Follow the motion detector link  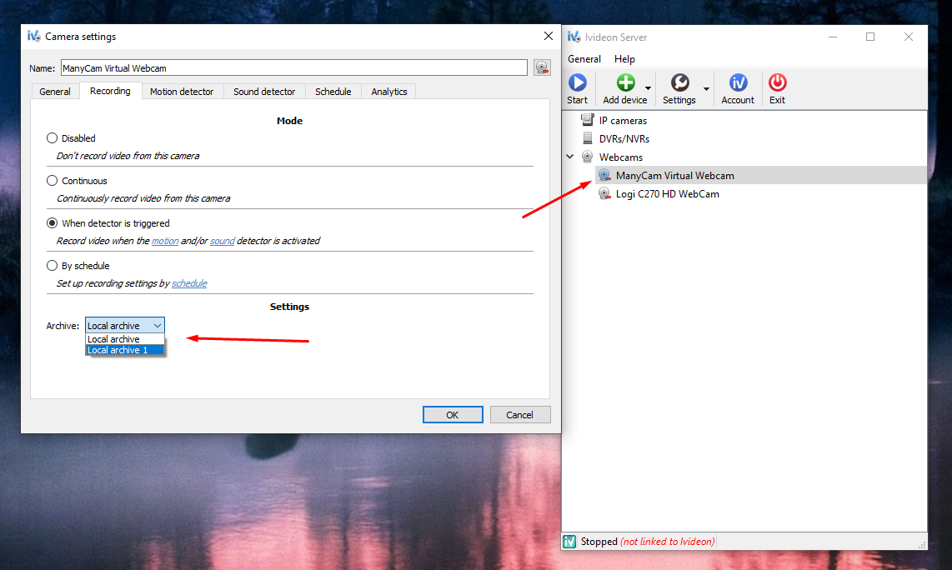pos(164,241)
